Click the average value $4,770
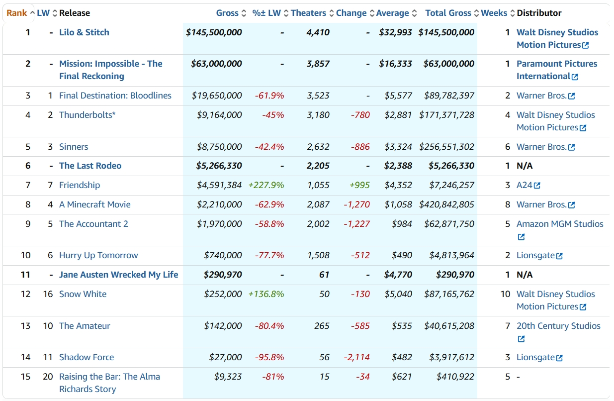 tap(398, 275)
